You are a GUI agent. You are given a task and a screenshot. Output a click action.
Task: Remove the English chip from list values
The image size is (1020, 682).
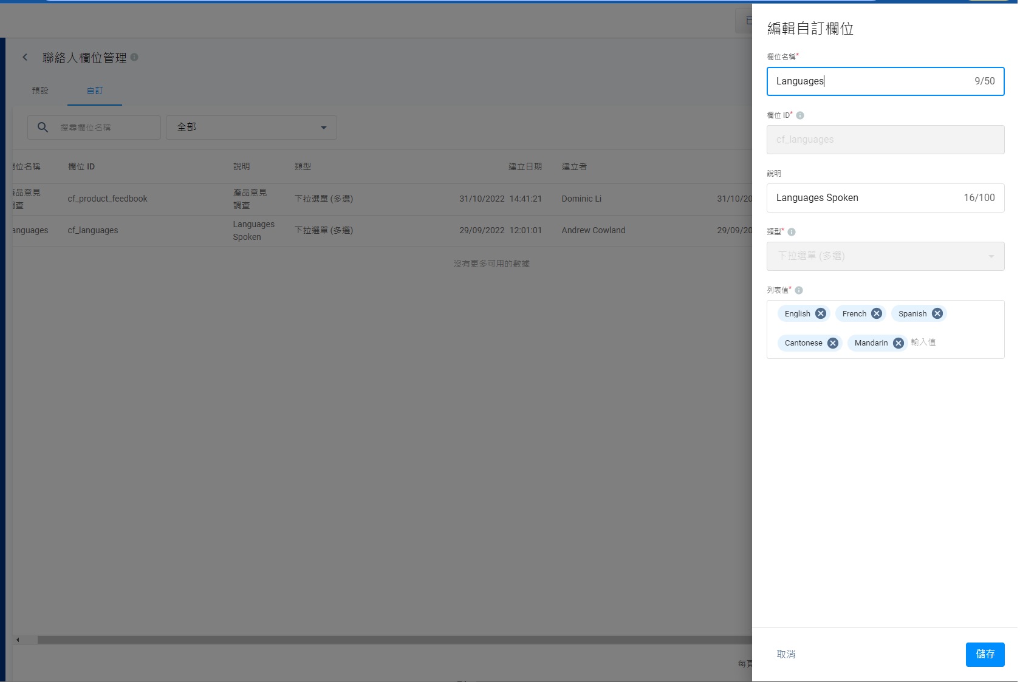tap(820, 313)
